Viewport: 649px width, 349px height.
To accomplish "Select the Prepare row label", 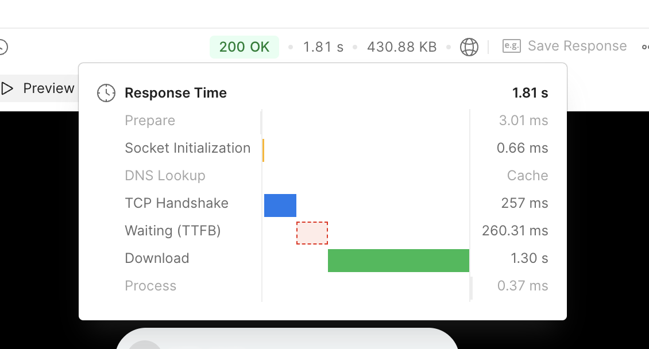I will (150, 121).
